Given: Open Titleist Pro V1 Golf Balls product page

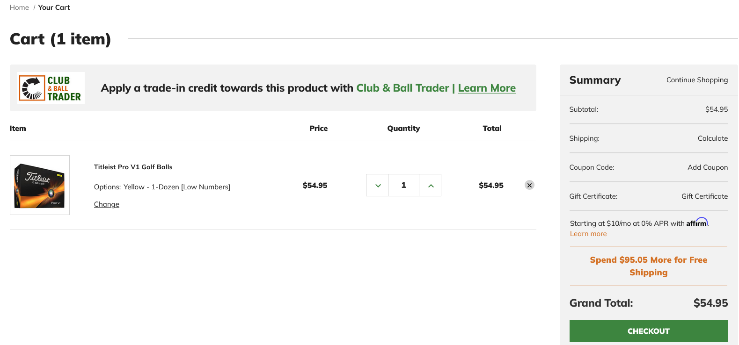Looking at the screenshot, I should (133, 167).
